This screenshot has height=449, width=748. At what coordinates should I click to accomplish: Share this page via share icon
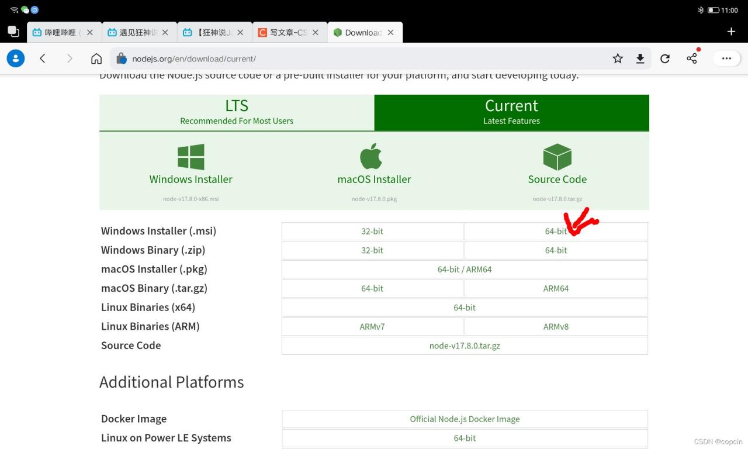[x=692, y=57]
